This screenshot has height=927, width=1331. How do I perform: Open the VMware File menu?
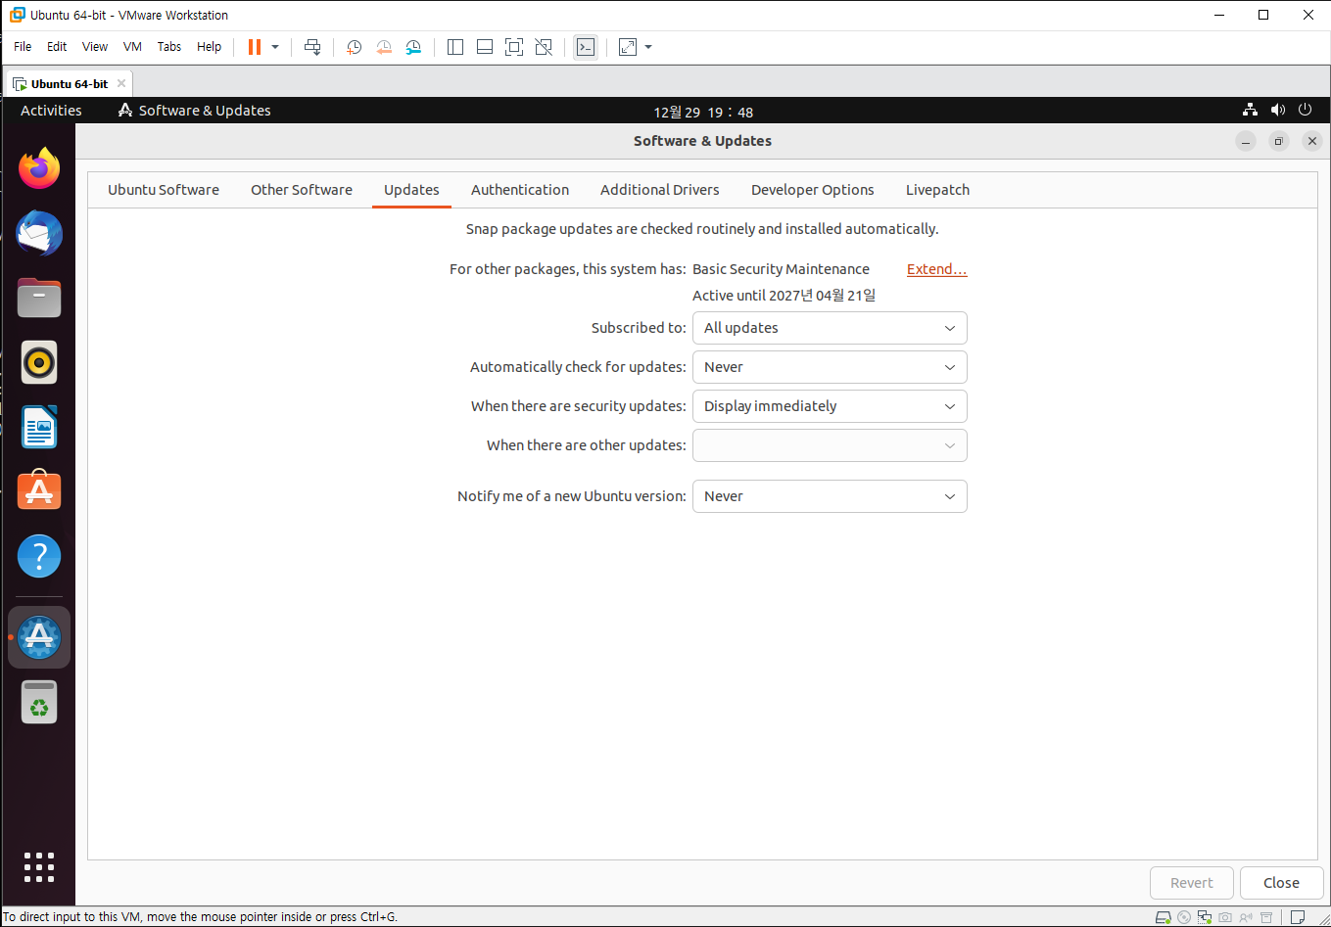click(x=23, y=47)
